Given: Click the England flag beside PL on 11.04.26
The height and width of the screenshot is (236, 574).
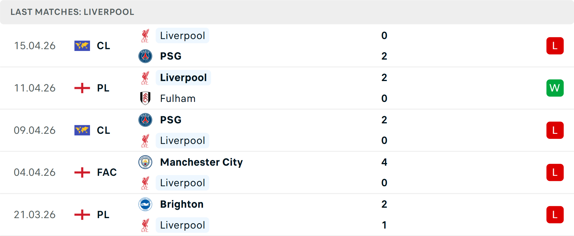Looking at the screenshot, I should point(82,88).
